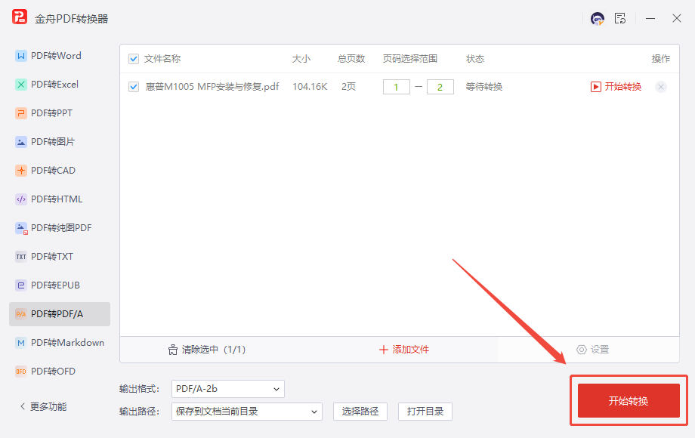Click the gear icon next to 设置
The height and width of the screenshot is (438, 695).
coord(581,350)
